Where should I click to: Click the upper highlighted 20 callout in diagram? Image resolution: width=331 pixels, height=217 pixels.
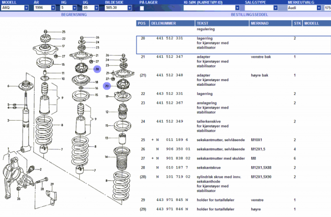point(97,69)
